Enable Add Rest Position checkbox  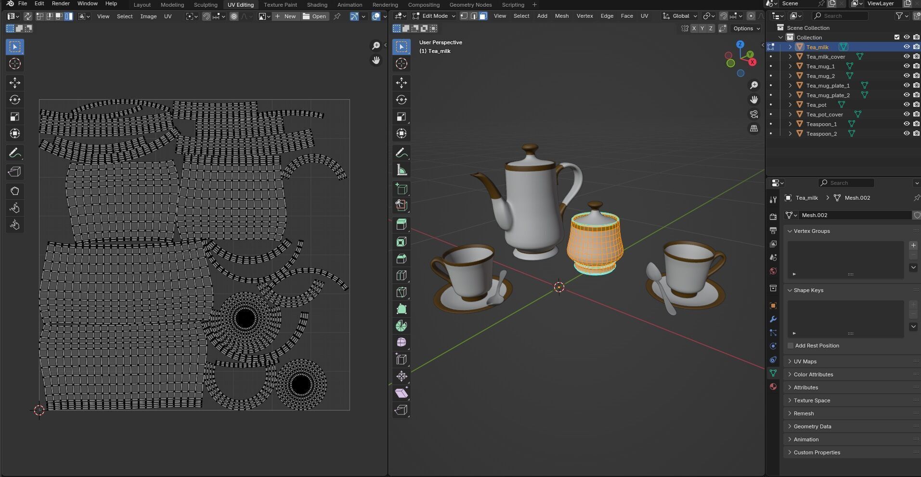791,346
